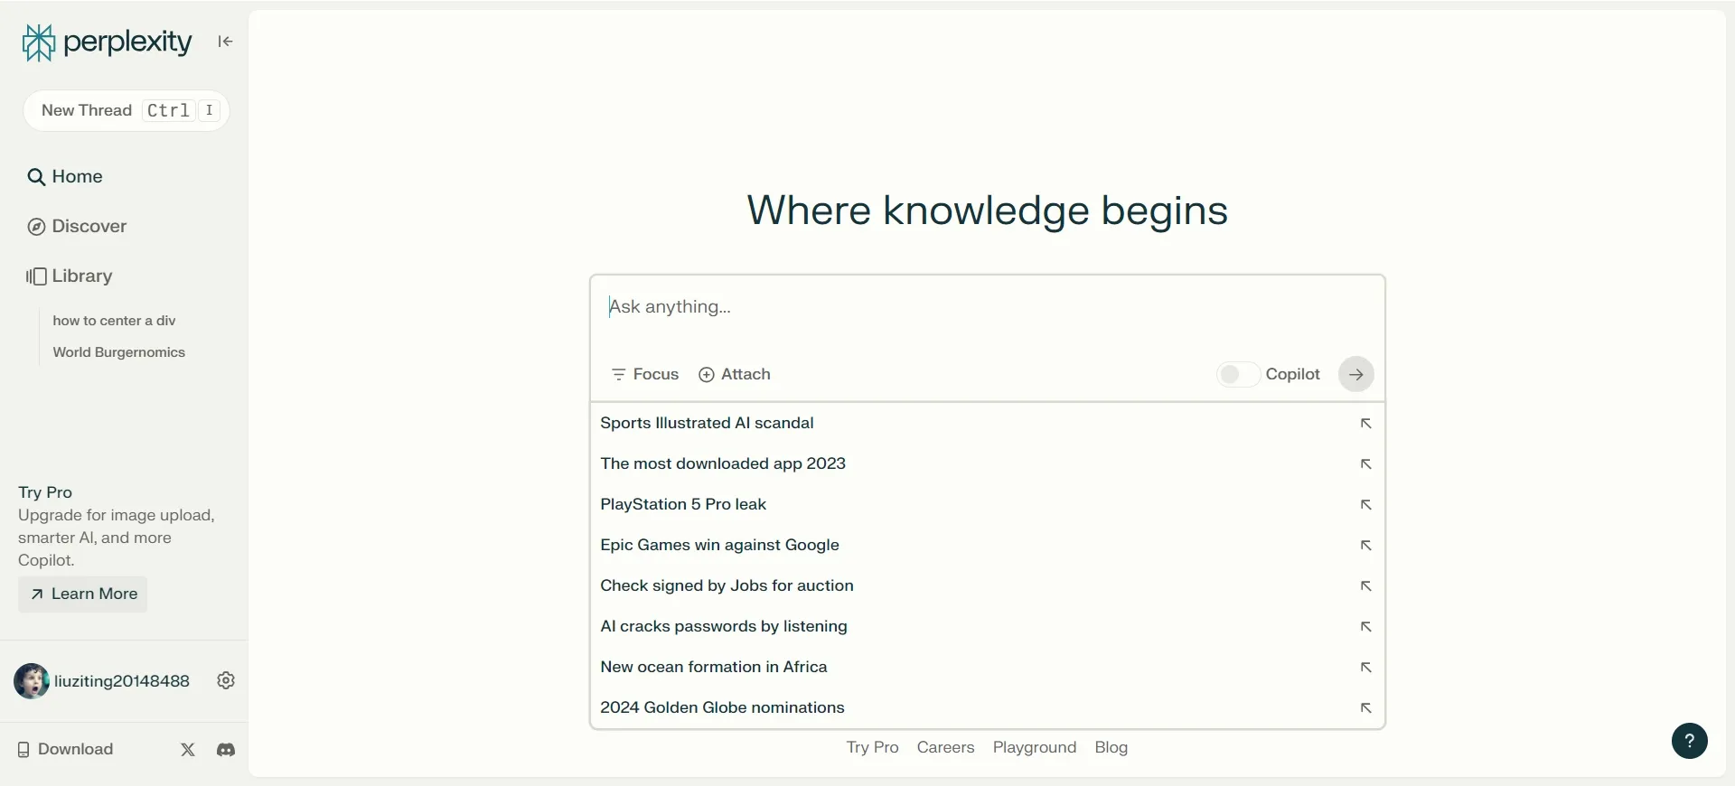Viewport: 1735px width, 786px height.
Task: Click Attach to add a file
Action: [735, 375]
